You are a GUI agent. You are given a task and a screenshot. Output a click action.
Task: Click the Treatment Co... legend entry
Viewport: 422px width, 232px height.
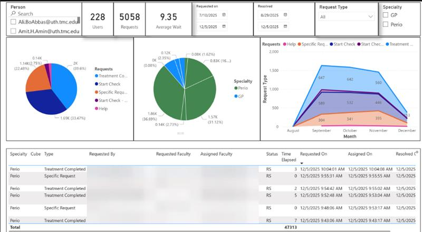111,76
